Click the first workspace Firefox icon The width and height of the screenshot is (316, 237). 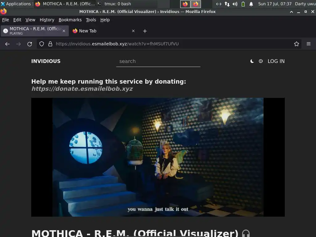tap(185, 4)
